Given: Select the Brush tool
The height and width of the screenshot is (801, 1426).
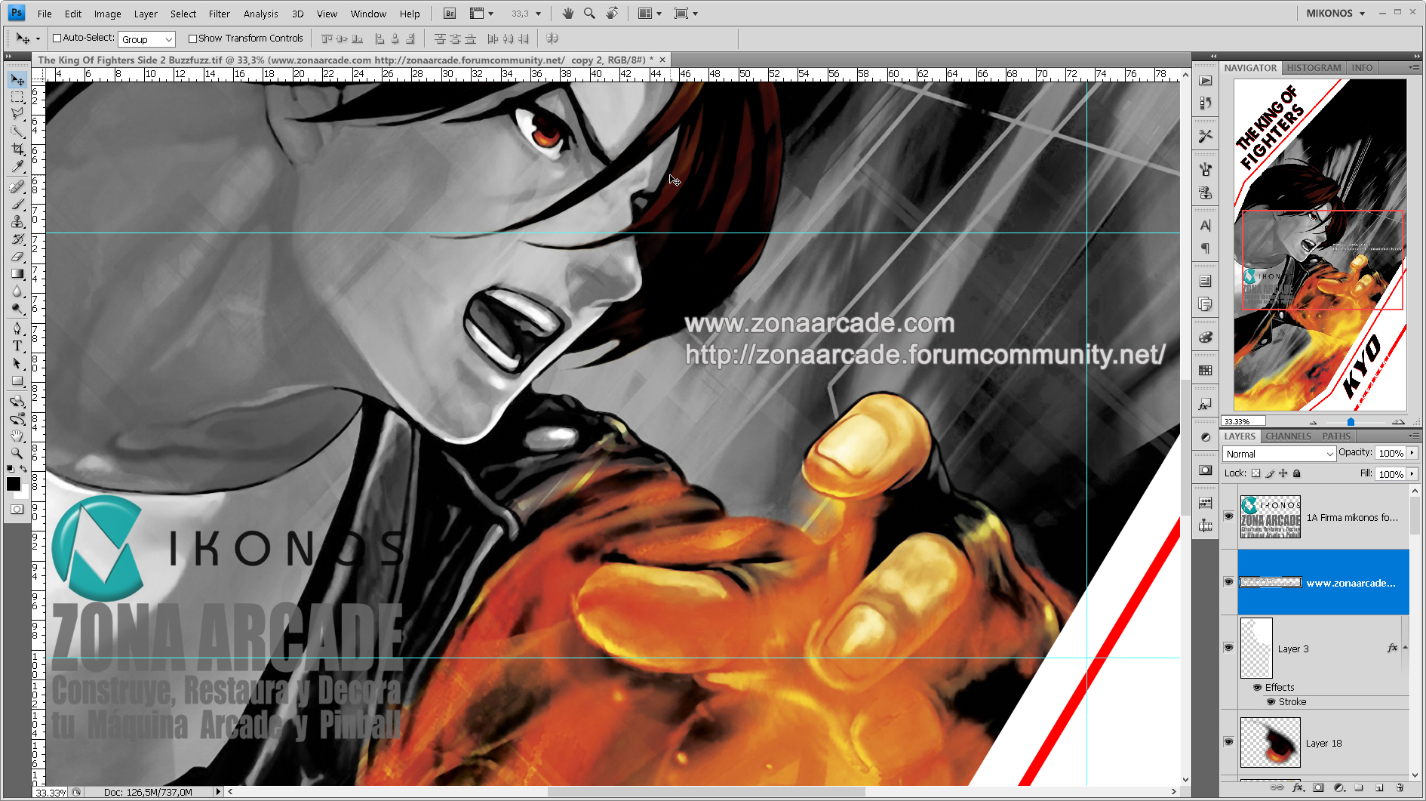Looking at the screenshot, I should (x=17, y=204).
